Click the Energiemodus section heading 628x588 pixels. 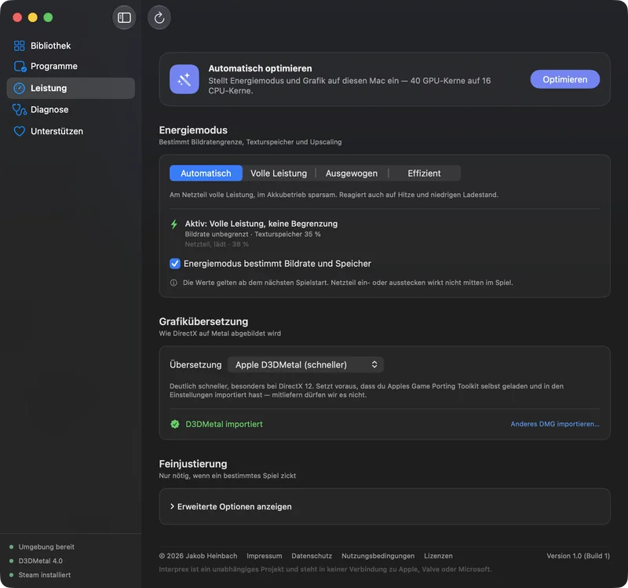tap(193, 130)
